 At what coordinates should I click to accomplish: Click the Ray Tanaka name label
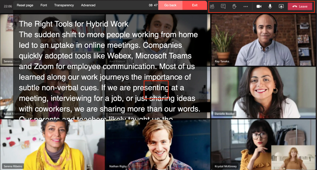pyautogui.click(x=222, y=61)
